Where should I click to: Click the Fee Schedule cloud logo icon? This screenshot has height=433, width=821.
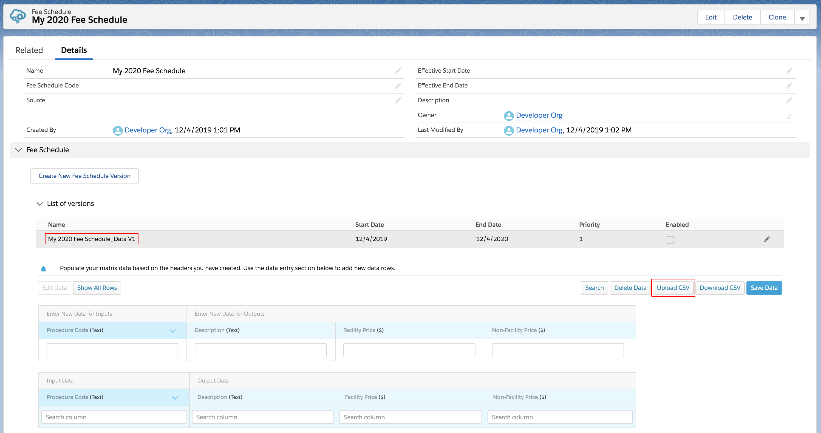18,16
